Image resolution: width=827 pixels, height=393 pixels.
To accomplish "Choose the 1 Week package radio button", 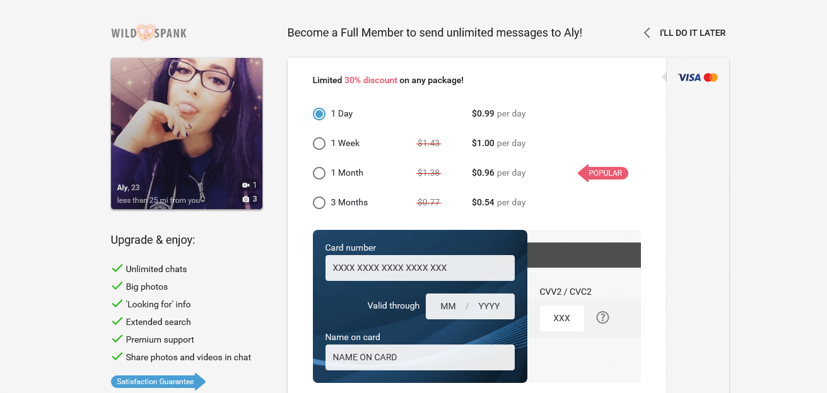I will pyautogui.click(x=319, y=144).
